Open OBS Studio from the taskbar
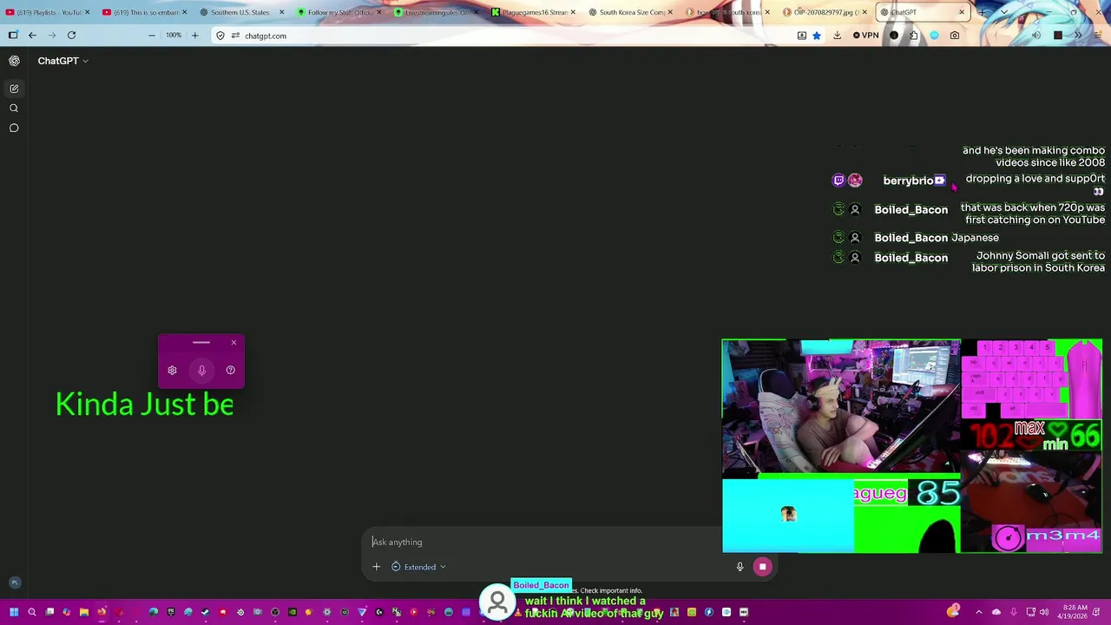The width and height of the screenshot is (1111, 625). tap(274, 612)
